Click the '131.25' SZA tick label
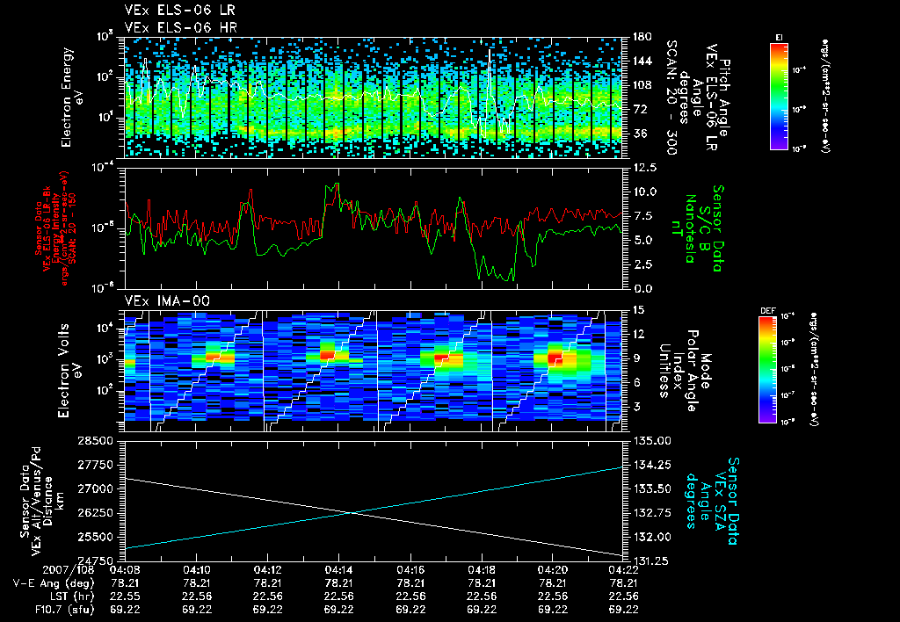The width and height of the screenshot is (900, 622). [651, 561]
